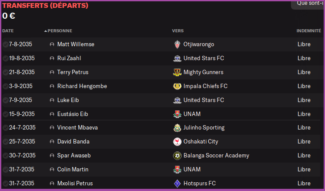Click the Balanga Soccer Academy badge

tap(177, 156)
